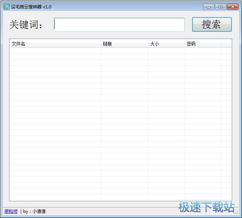The height and width of the screenshot is (218, 242).
Task: Click the 关键词 label text
Action: click(x=27, y=25)
